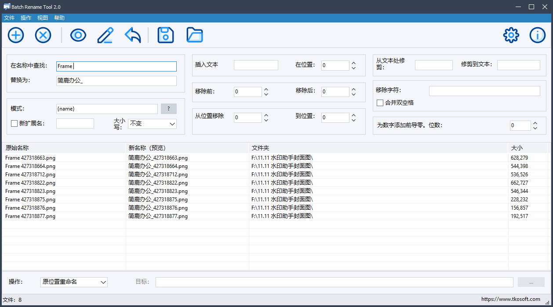Click the 移除前 number field
The height and width of the screenshot is (307, 553).
tap(248, 92)
